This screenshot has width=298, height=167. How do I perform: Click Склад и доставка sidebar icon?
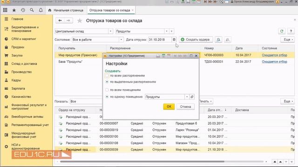[x=6, y=64]
